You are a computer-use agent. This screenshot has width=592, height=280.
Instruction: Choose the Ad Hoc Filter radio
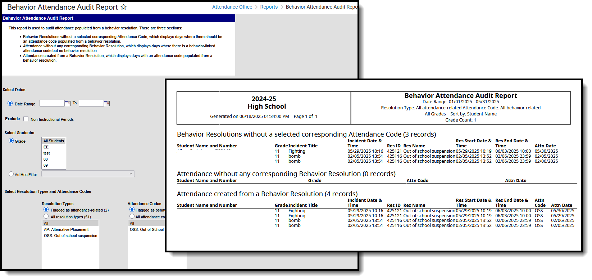pyautogui.click(x=11, y=174)
